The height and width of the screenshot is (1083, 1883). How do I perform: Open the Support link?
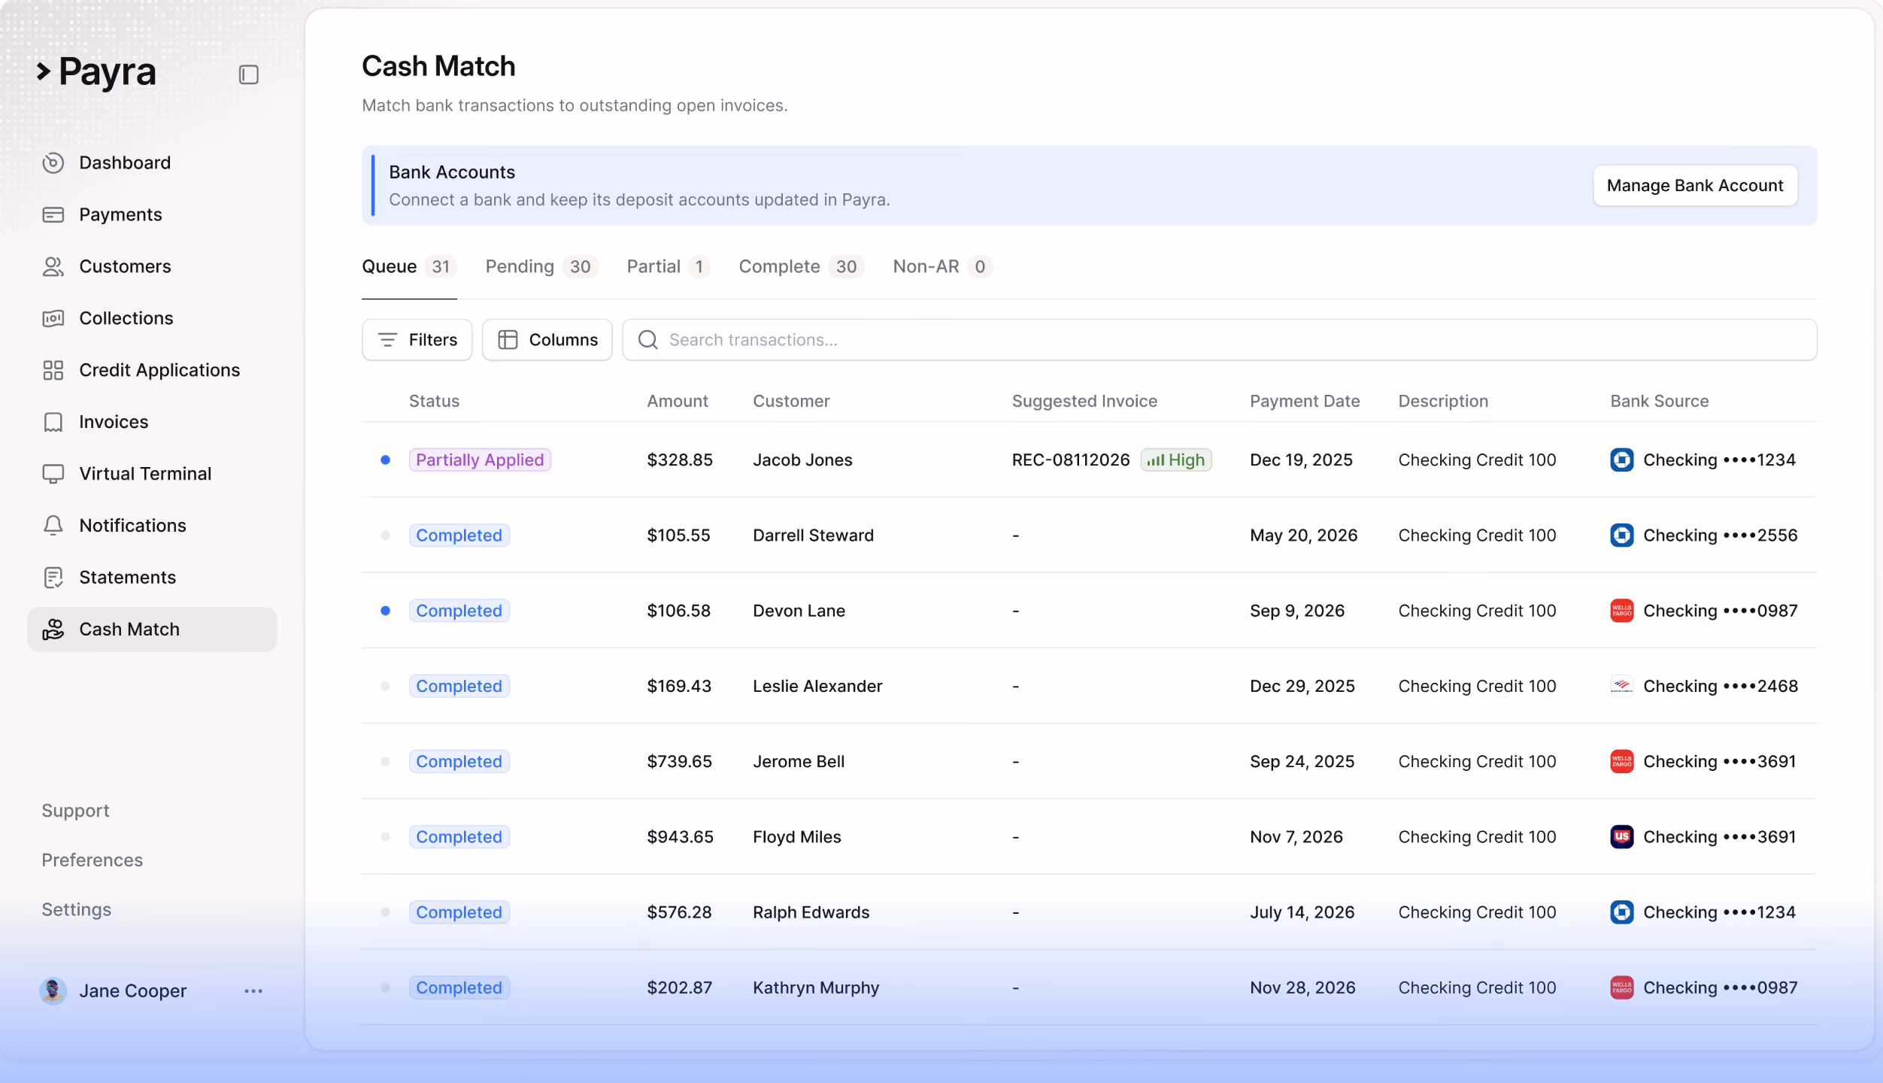tap(75, 811)
